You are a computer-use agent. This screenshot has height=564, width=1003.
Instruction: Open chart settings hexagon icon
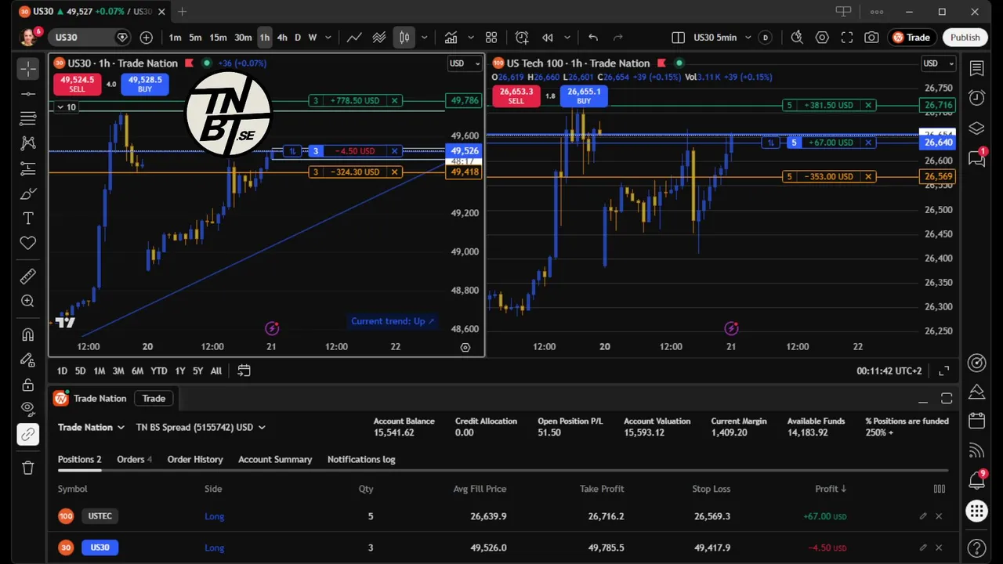click(x=822, y=38)
